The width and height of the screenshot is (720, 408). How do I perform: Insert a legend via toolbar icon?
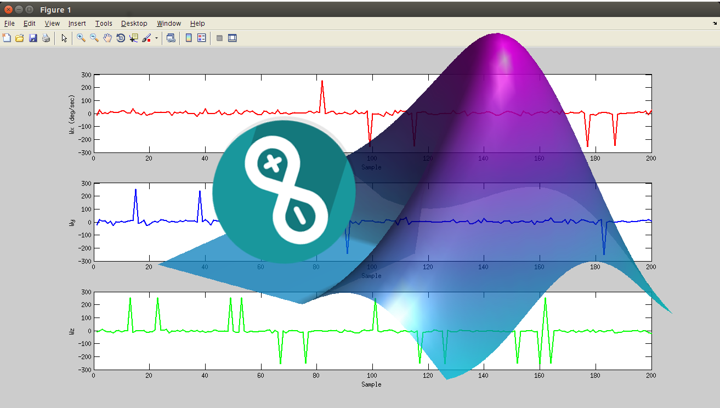pos(202,38)
